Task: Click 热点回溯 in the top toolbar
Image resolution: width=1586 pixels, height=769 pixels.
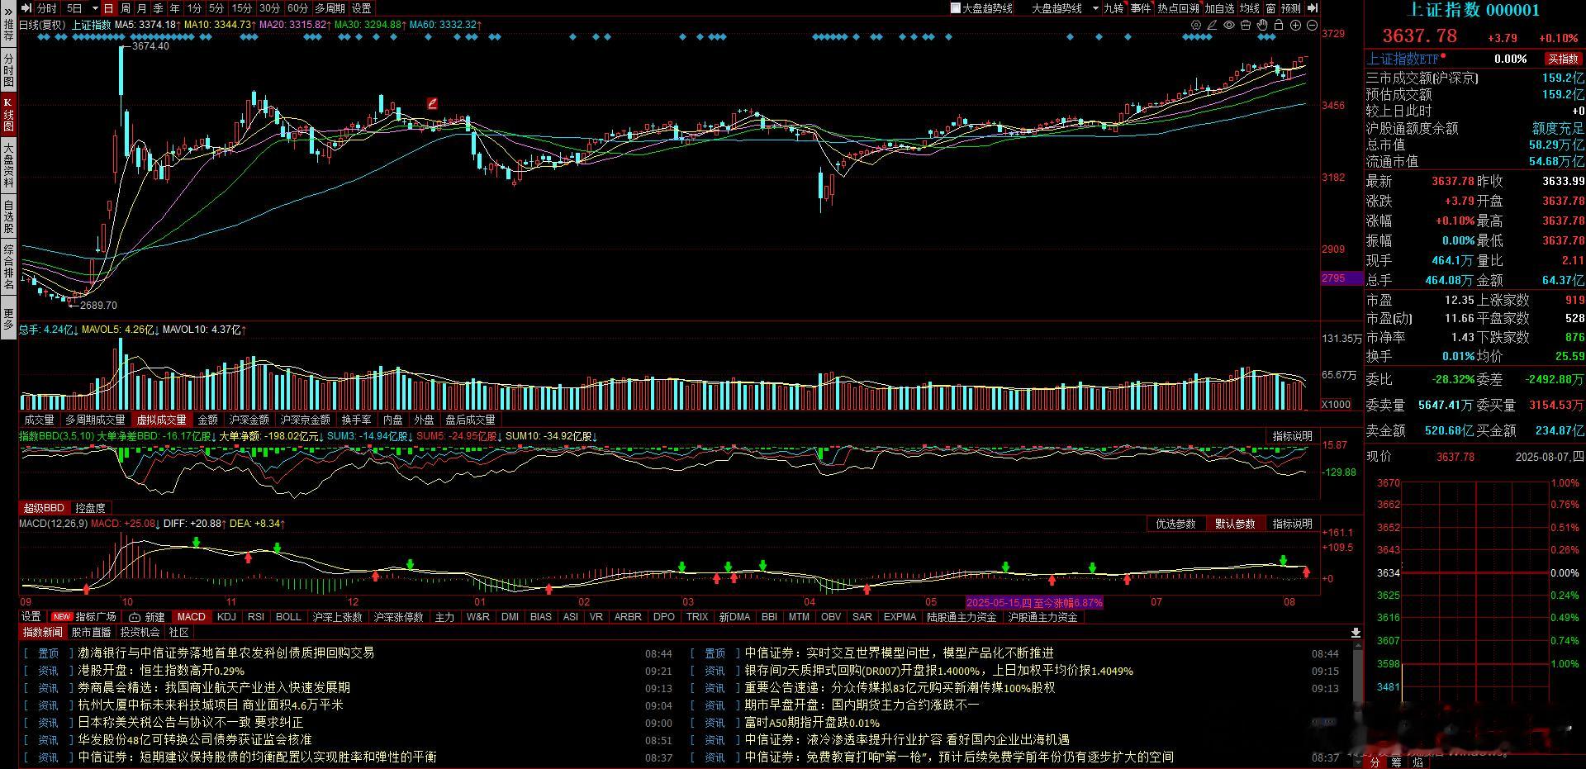Action: tap(1178, 8)
